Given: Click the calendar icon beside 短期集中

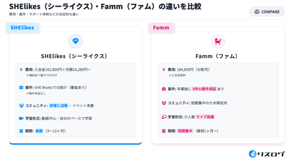Looking at the screenshot, I should click(x=164, y=131).
